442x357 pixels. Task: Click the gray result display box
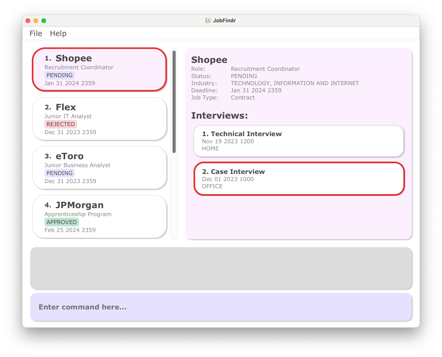click(x=221, y=268)
